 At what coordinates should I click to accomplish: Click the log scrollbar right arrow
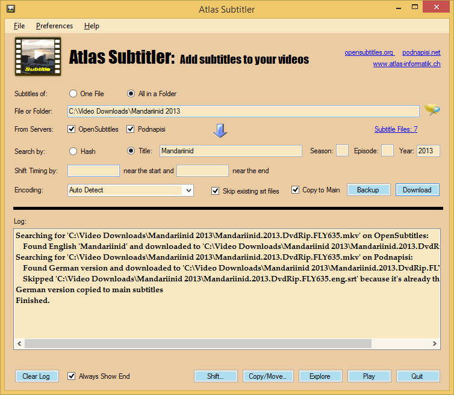(x=434, y=343)
